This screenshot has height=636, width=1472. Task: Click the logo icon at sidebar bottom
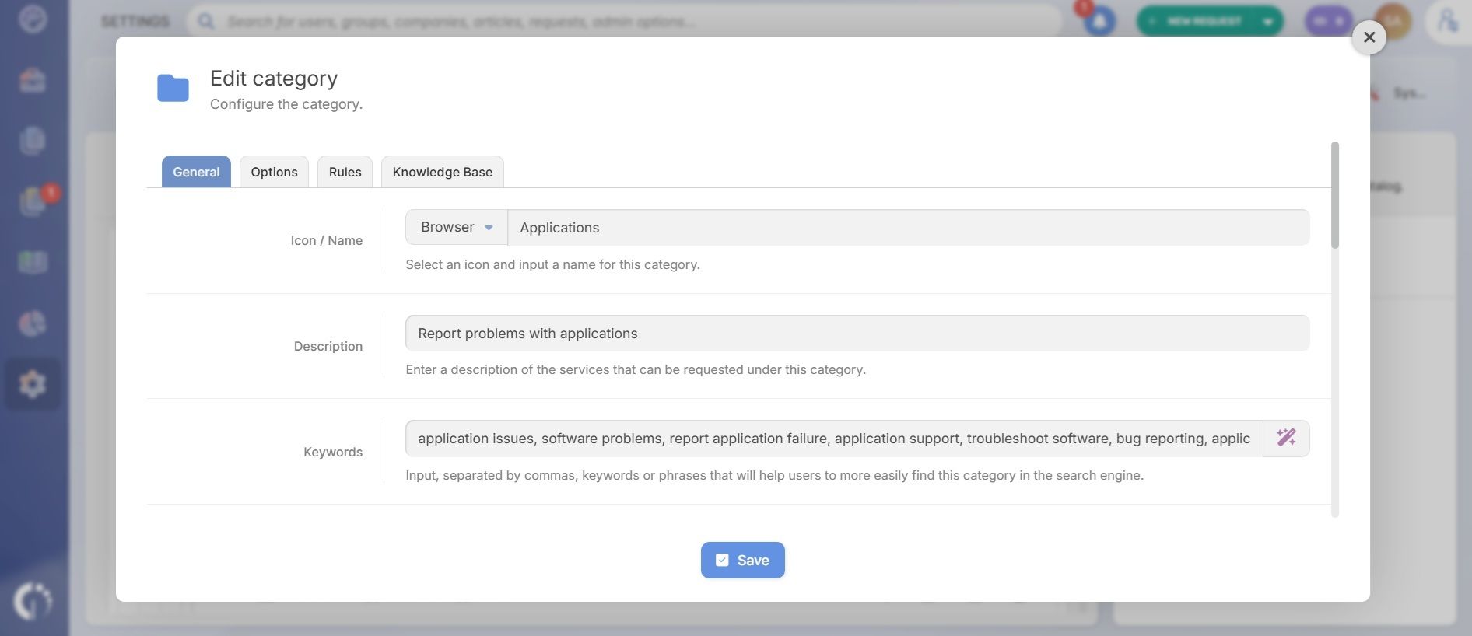[33, 601]
